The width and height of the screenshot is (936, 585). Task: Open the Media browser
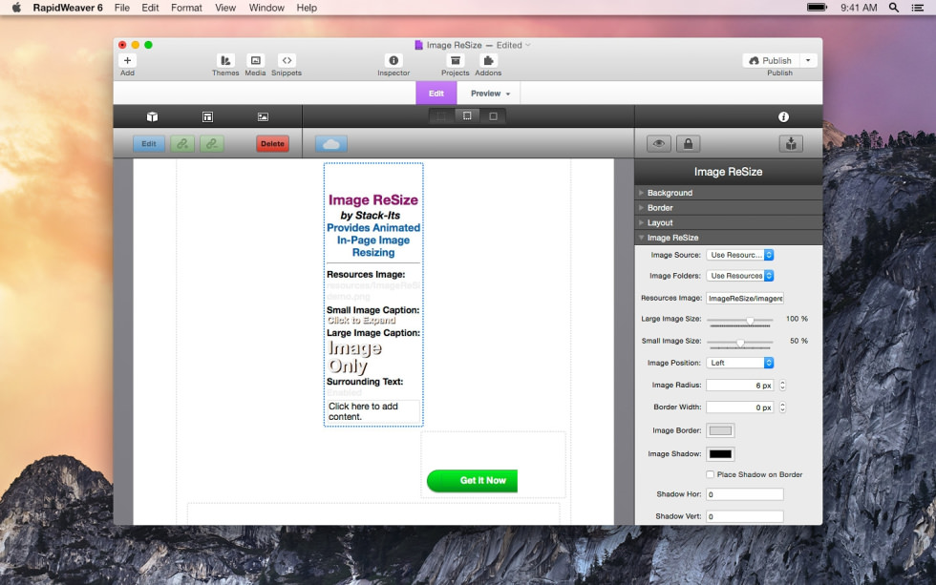pyautogui.click(x=256, y=60)
